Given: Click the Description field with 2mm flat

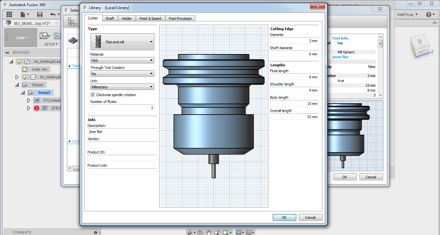Looking at the screenshot, I should pos(122,132).
